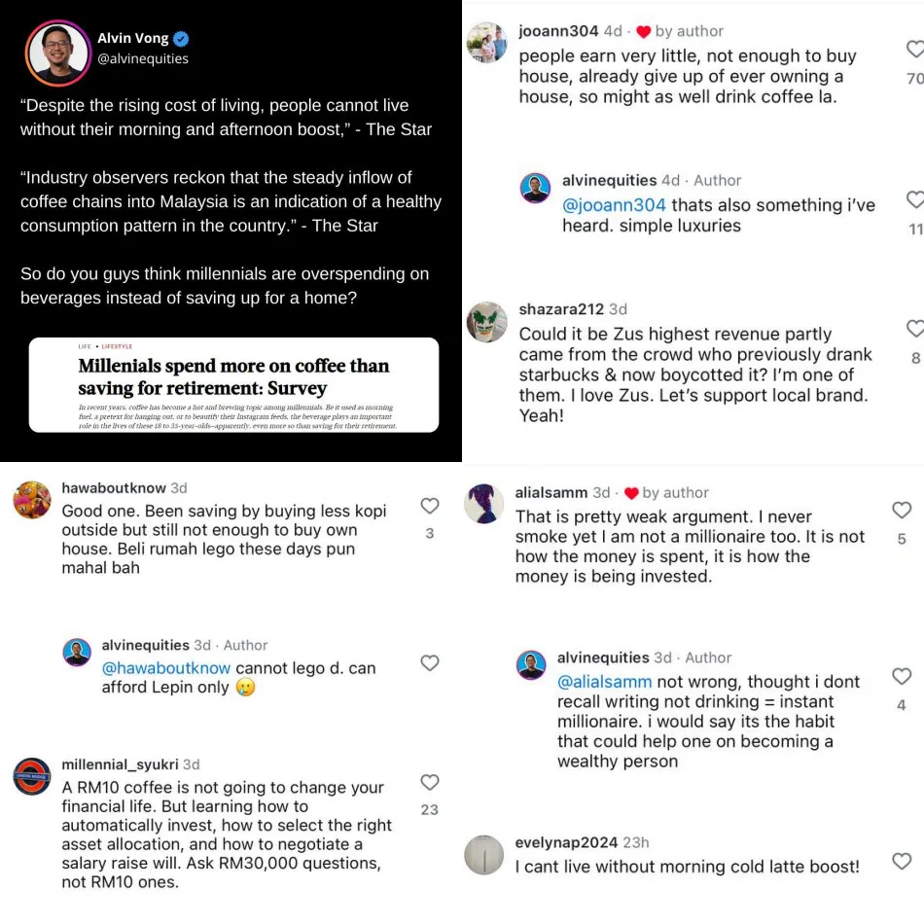The height and width of the screenshot is (924, 924).
Task: Click the evelynap2024 username
Action: tap(565, 842)
